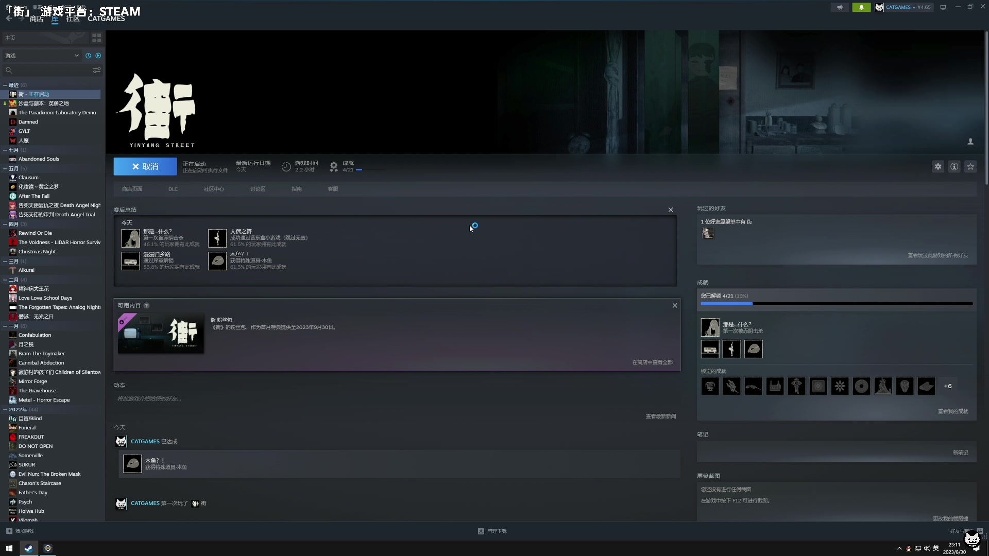Click the Steam taskbar icon
The image size is (989, 556).
pos(29,548)
